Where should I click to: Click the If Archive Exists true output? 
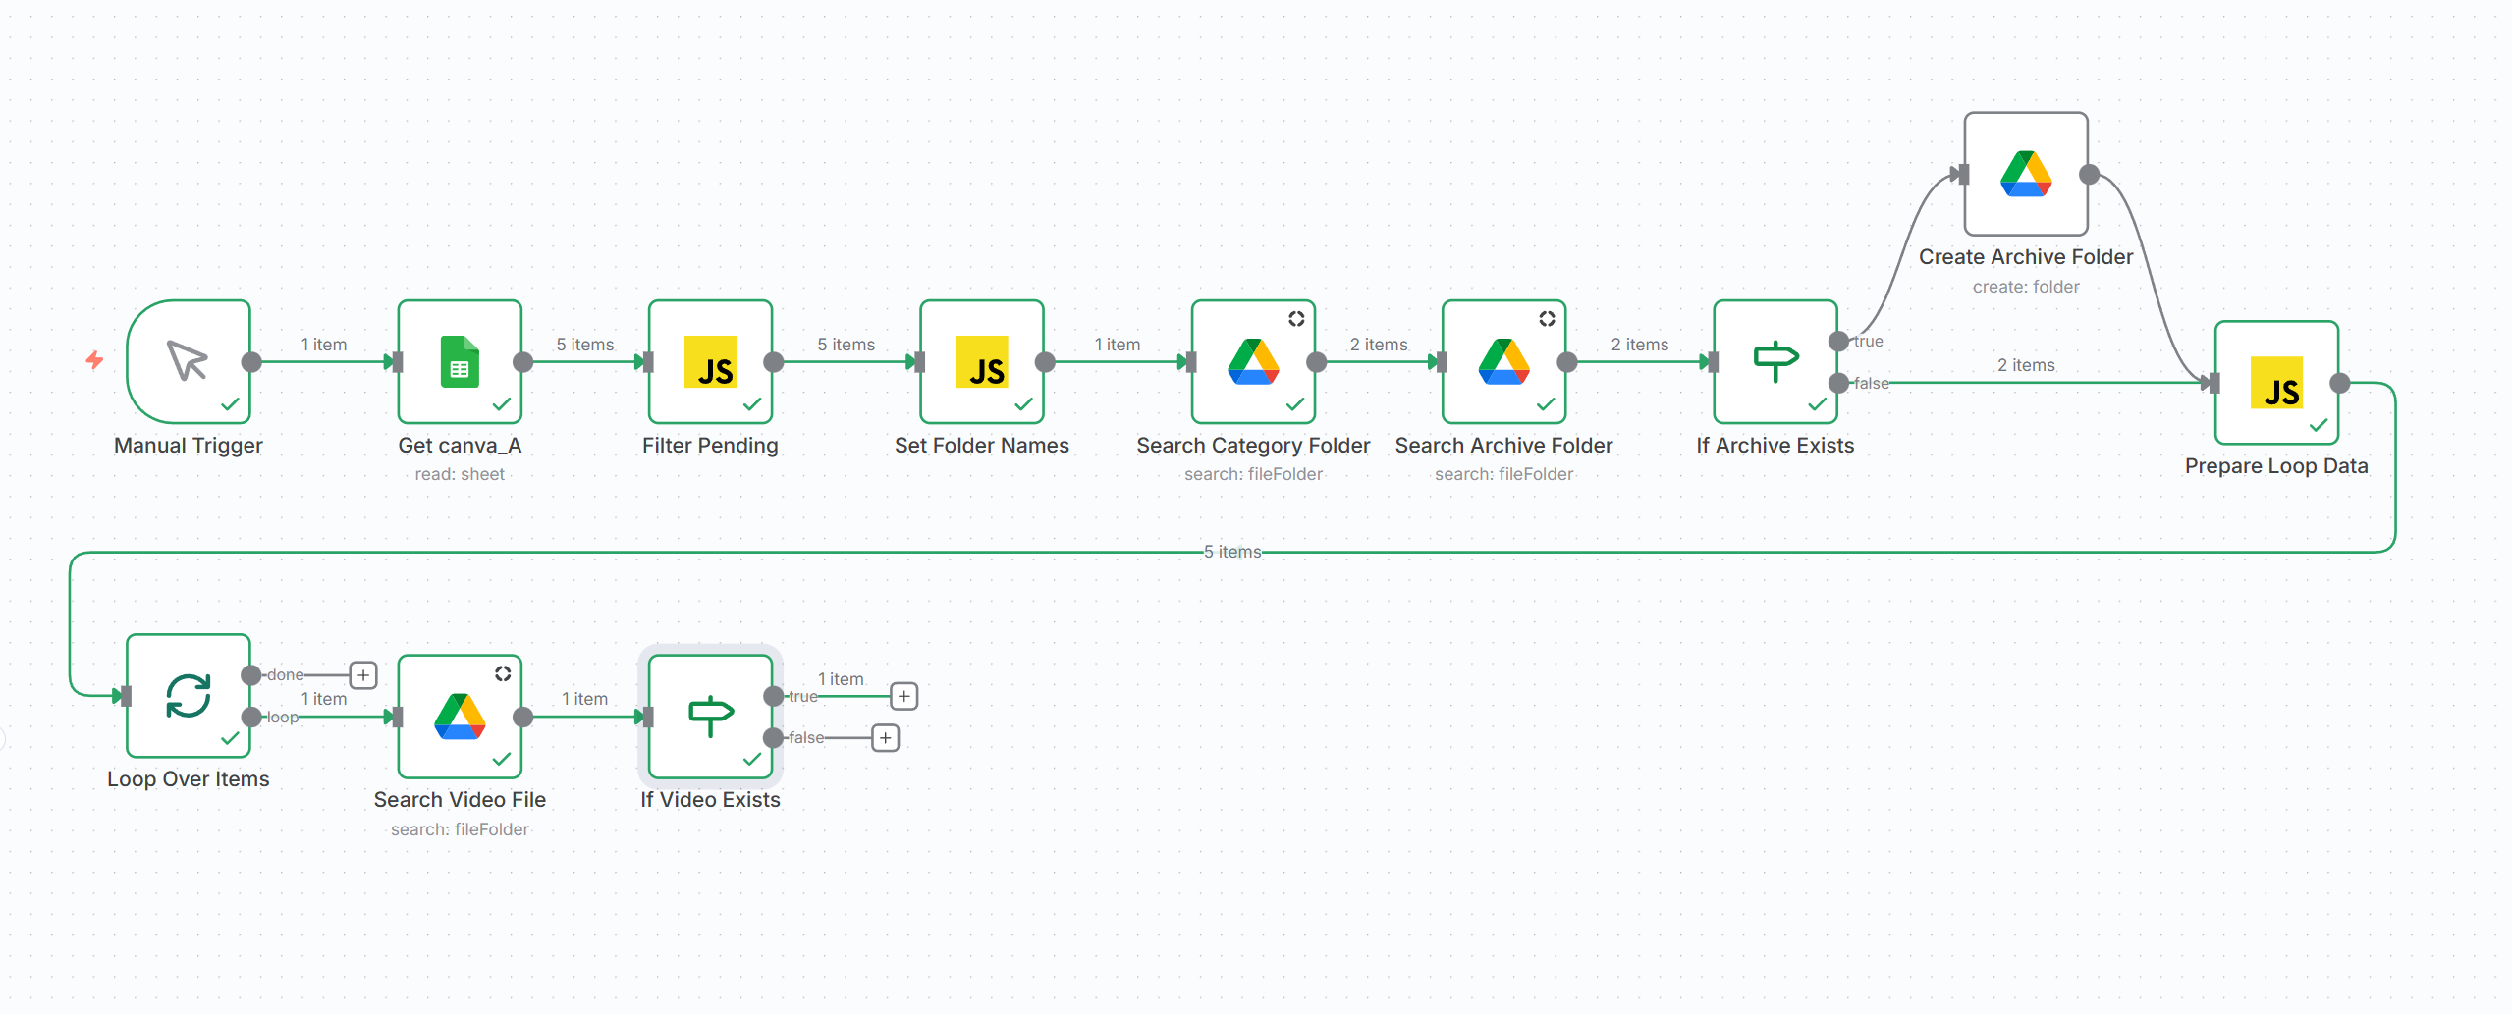click(x=1838, y=342)
